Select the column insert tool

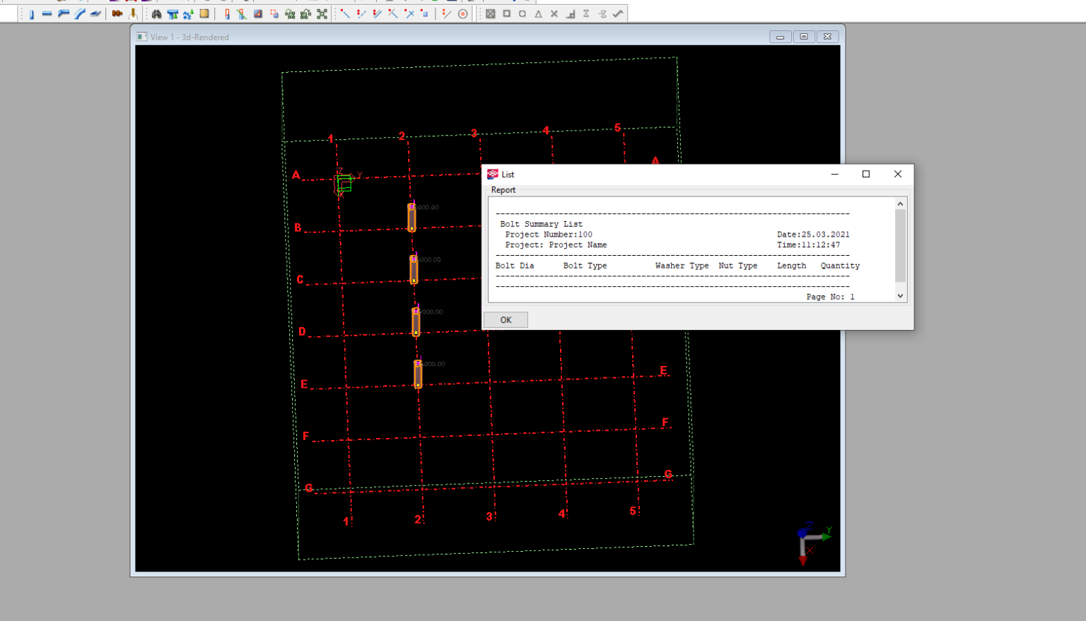[32, 13]
